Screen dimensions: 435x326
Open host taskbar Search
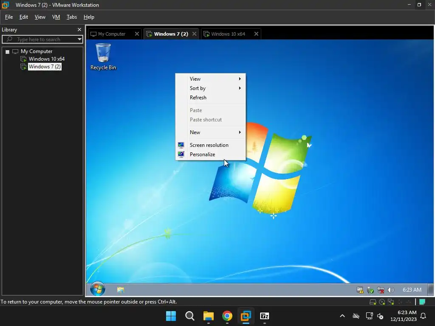pos(190,316)
